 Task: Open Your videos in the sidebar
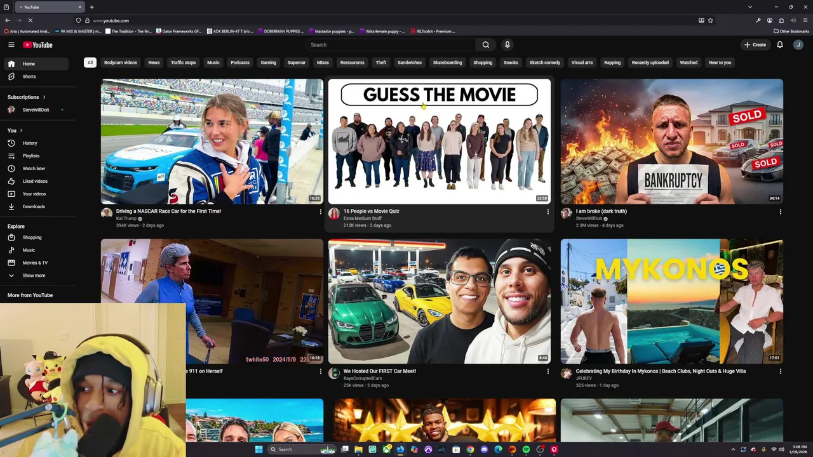click(36, 194)
